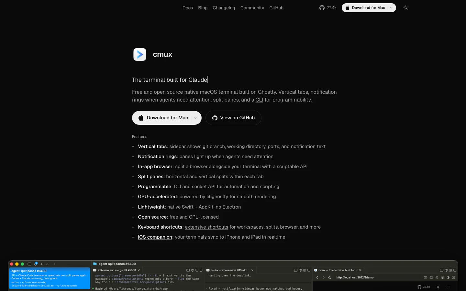Click 'Lightweight' feature text
Viewport: 466px width, 291px height.
click(x=151, y=207)
